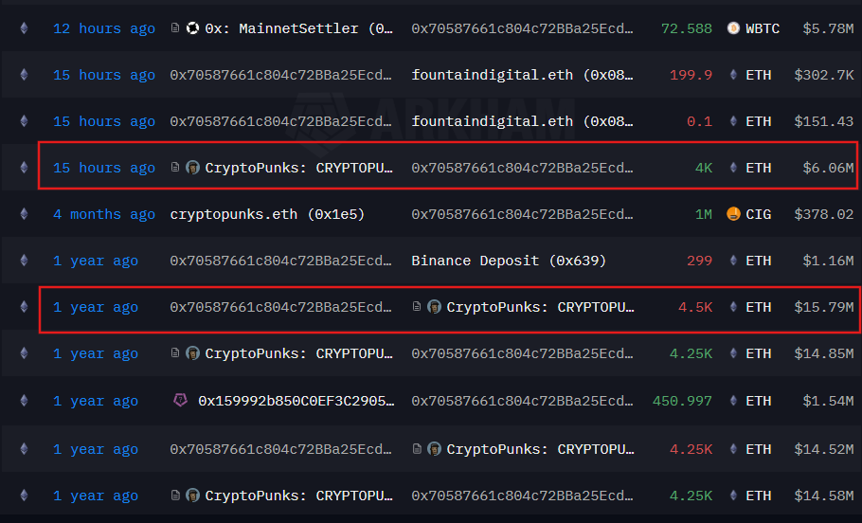Open the CryptoPunks sender in the $14.85M row
This screenshot has width=862, height=523.
point(299,353)
